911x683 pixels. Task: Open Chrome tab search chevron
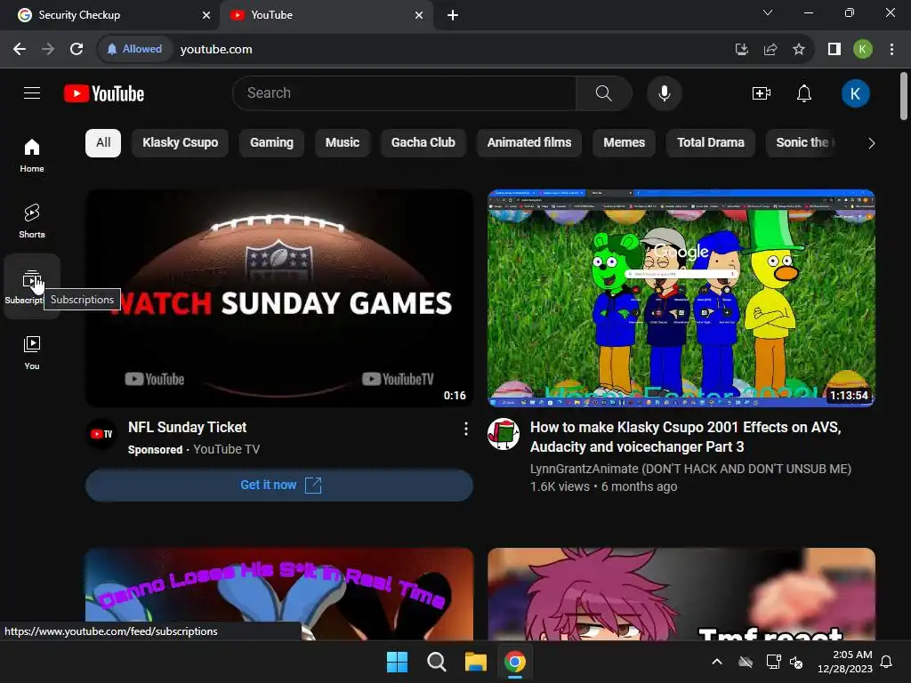click(768, 12)
